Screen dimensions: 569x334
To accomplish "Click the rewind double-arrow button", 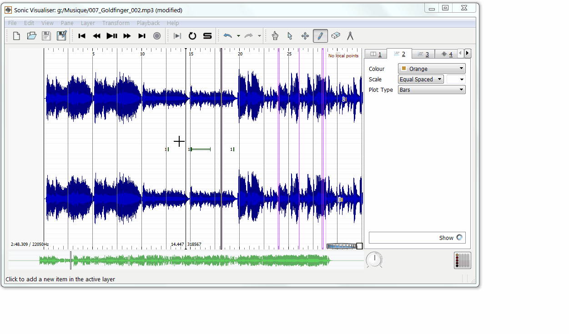I will point(97,36).
